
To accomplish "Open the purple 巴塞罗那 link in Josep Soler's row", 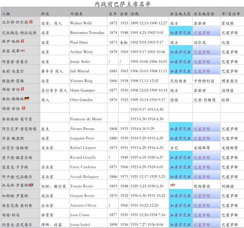I will 202,62.
